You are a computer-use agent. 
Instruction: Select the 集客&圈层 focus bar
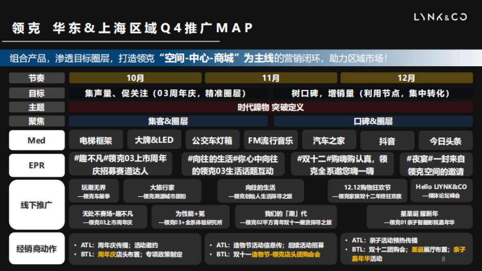tap(169, 121)
